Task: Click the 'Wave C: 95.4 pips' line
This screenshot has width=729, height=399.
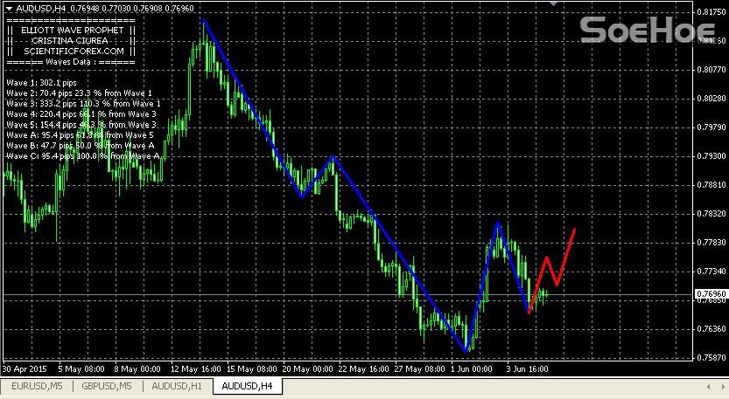Action: pos(83,156)
